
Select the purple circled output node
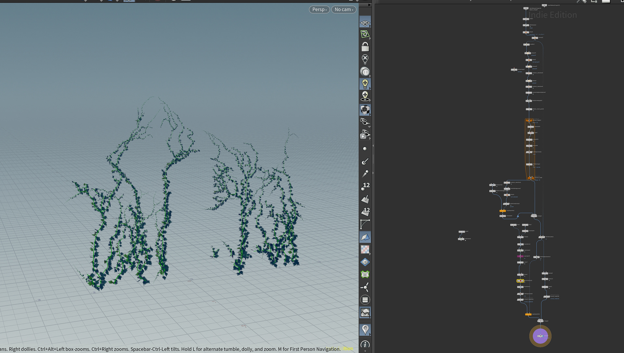click(540, 336)
